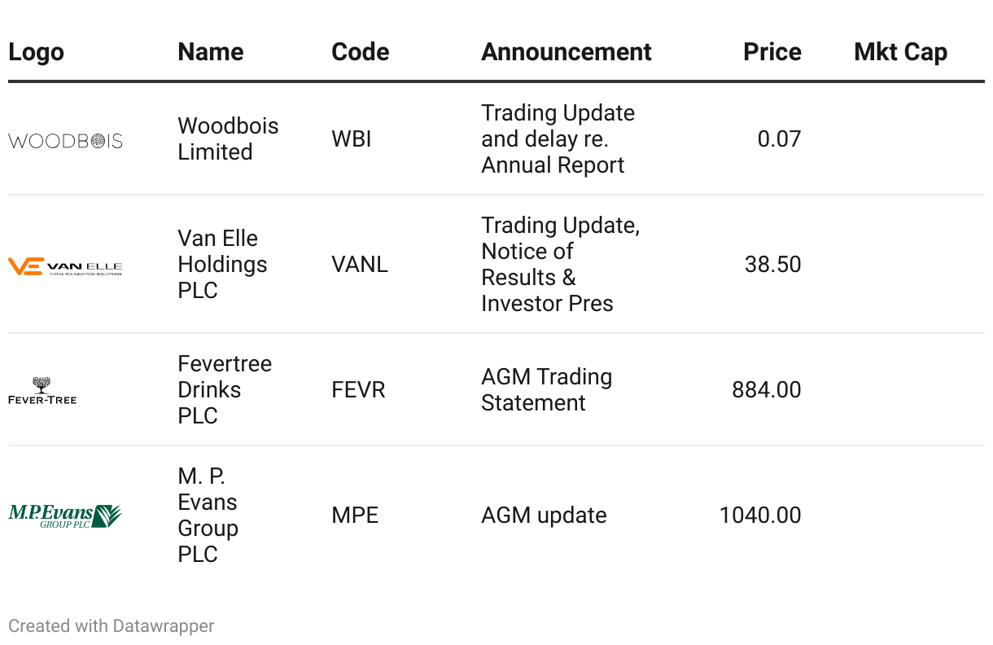Click the Mkt Cap column header
Image resolution: width=993 pixels, height=645 pixels.
[900, 52]
